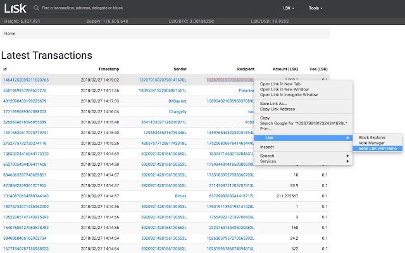Open sender Changelly
Image resolution: width=405 pixels, height=253 pixels.
pyautogui.click(x=178, y=112)
